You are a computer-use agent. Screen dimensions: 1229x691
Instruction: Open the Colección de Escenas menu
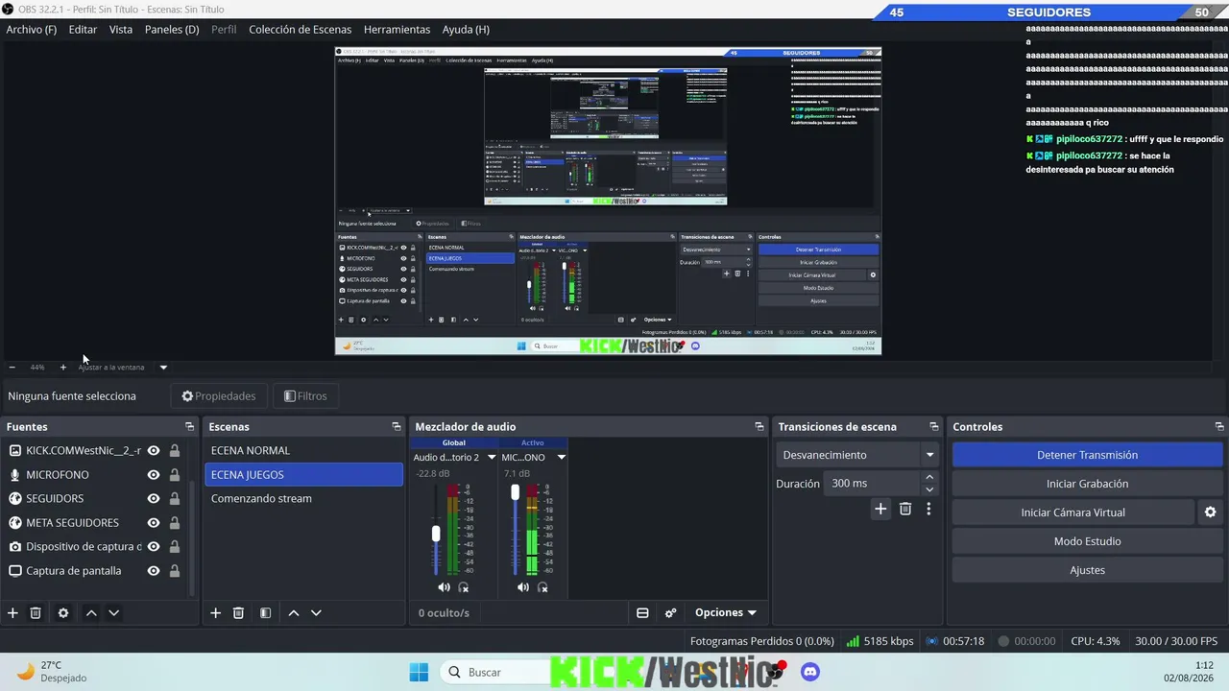pyautogui.click(x=301, y=30)
